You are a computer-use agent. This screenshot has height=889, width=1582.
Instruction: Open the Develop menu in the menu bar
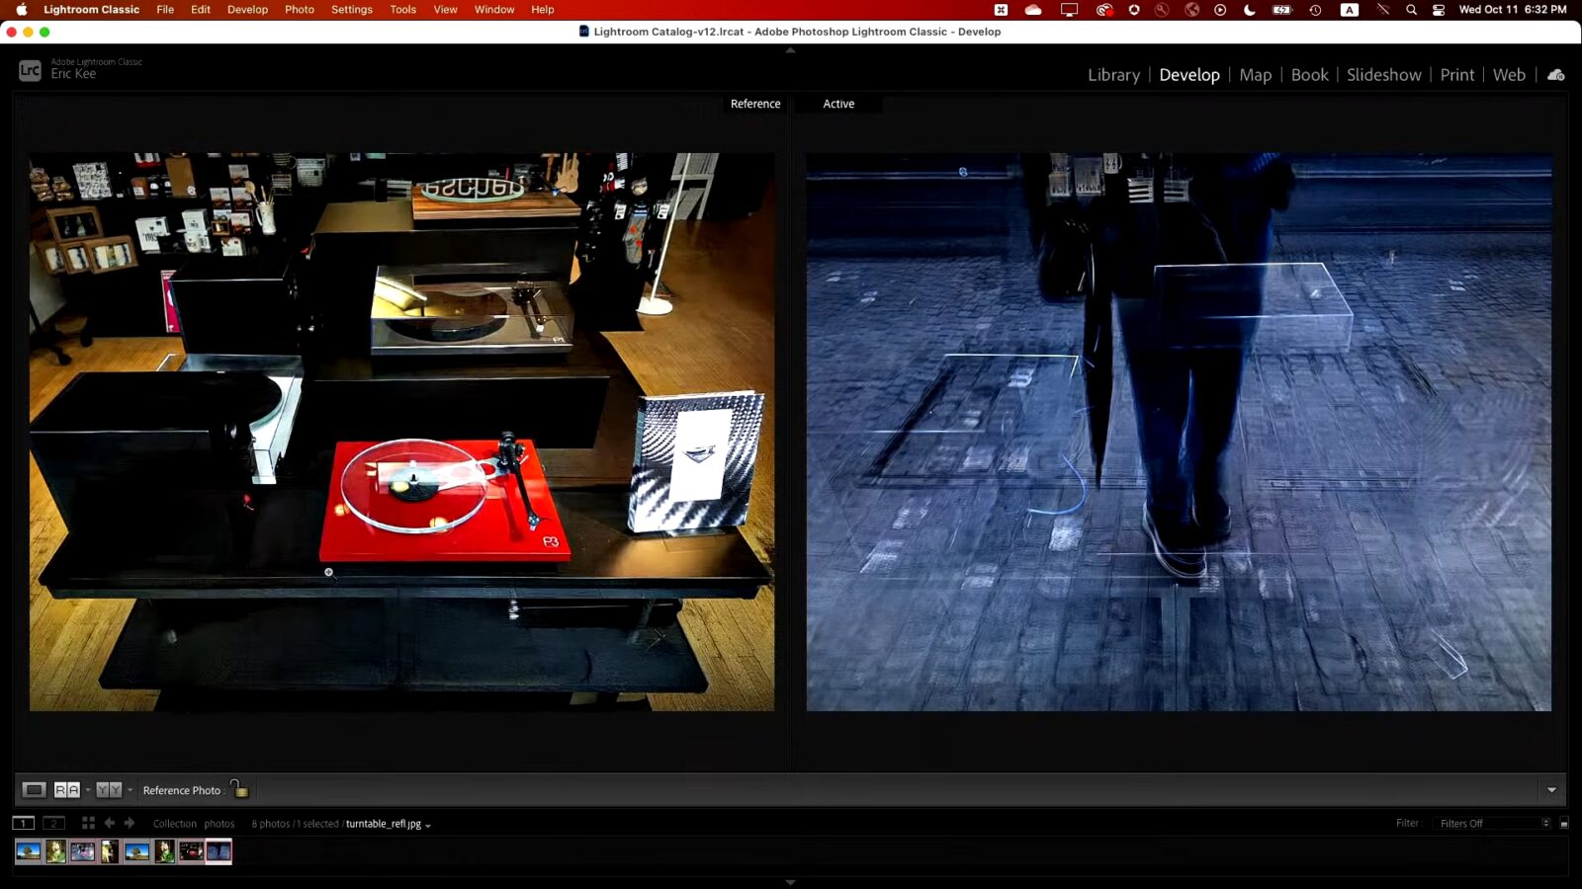click(247, 9)
